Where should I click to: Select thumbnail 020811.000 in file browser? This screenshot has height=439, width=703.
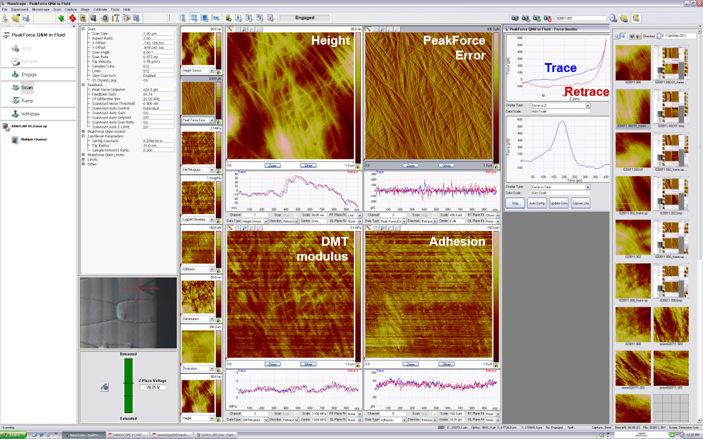pyautogui.click(x=633, y=324)
